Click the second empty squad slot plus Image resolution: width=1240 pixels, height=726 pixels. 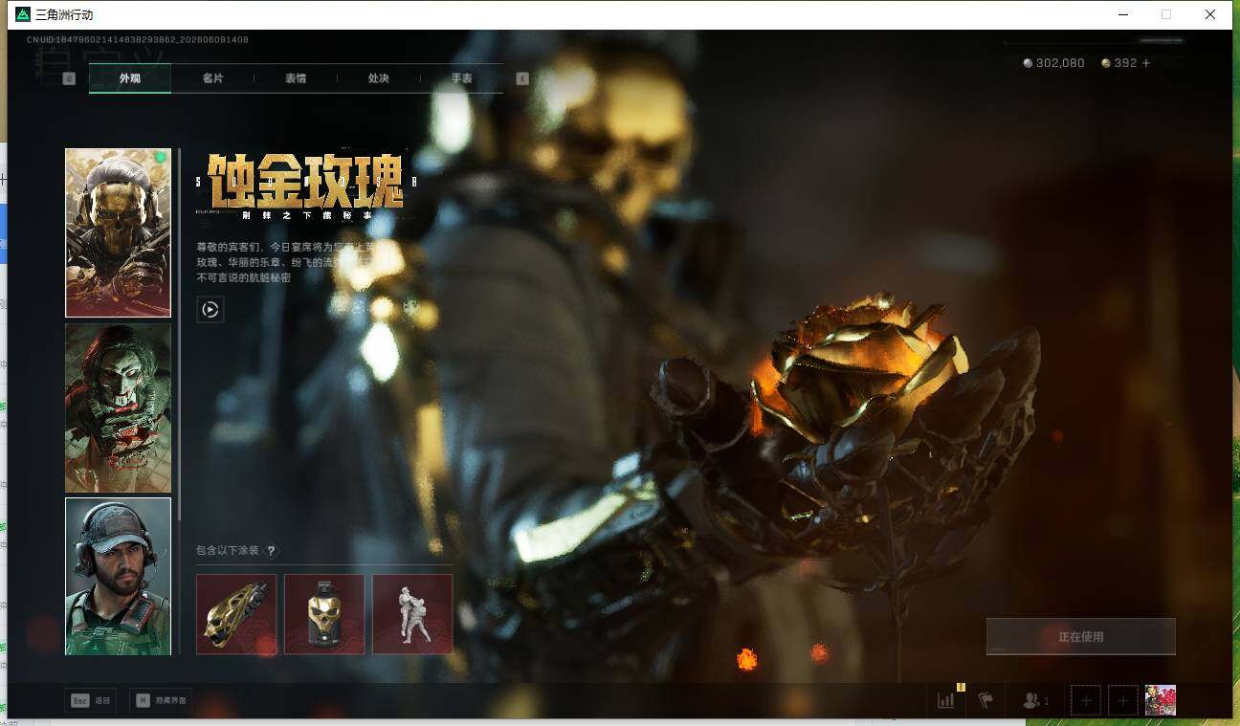[1123, 700]
